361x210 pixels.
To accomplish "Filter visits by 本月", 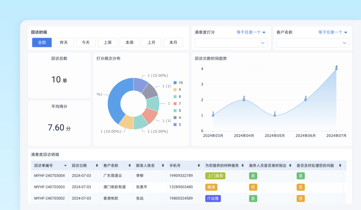I will click(x=173, y=43).
